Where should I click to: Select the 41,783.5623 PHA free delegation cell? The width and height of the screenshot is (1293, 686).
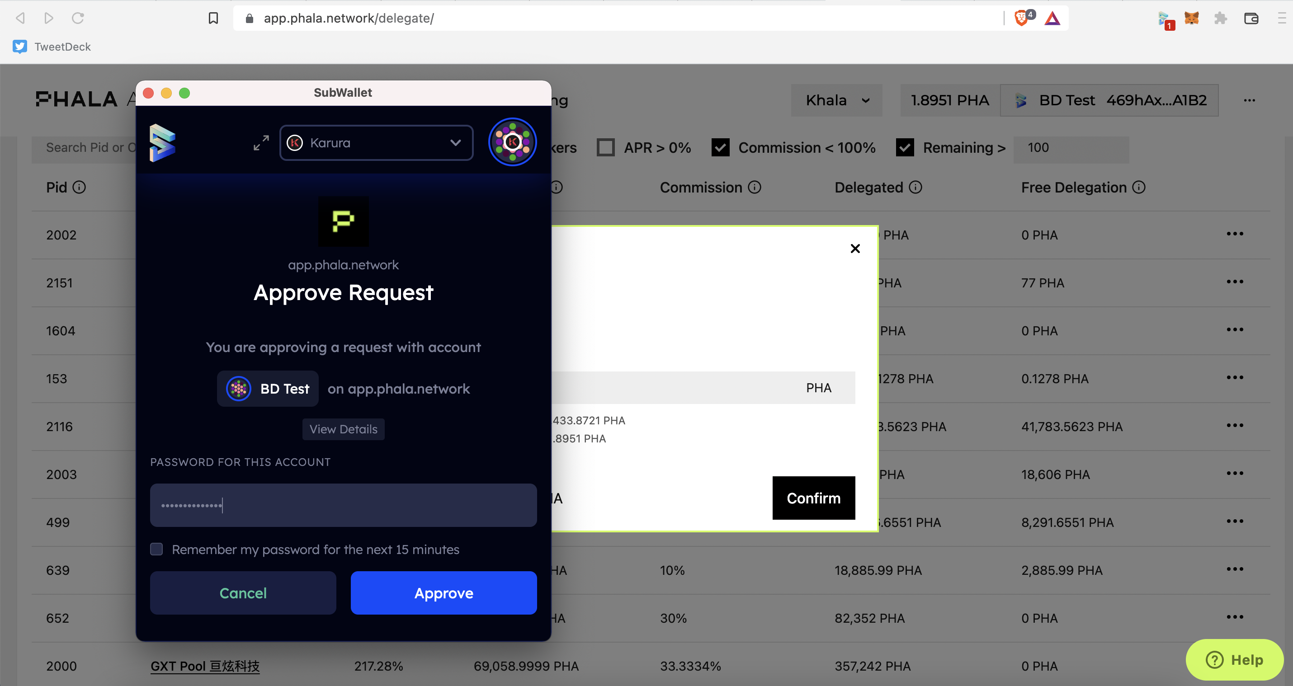click(1071, 427)
